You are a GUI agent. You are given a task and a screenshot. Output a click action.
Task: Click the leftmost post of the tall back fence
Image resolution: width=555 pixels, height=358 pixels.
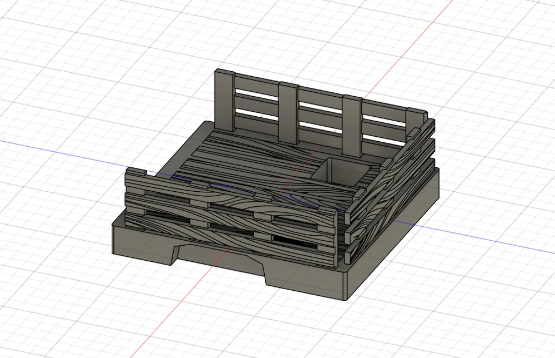point(224,101)
